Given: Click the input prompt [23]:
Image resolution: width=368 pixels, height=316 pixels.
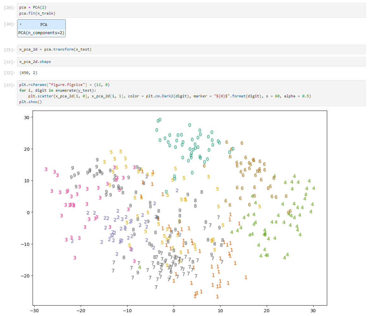Looking at the screenshot, I should (x=9, y=85).
